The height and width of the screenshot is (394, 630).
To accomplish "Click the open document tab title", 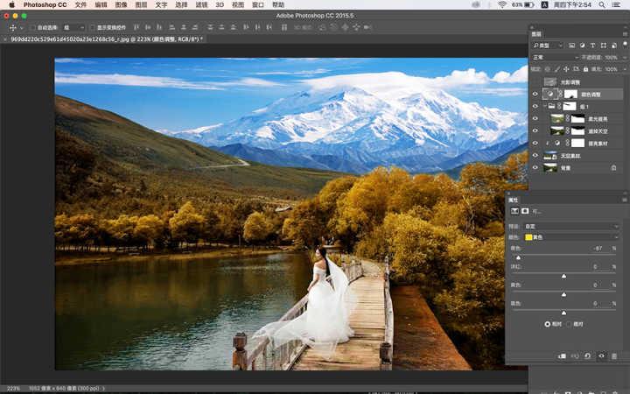I will coord(107,39).
